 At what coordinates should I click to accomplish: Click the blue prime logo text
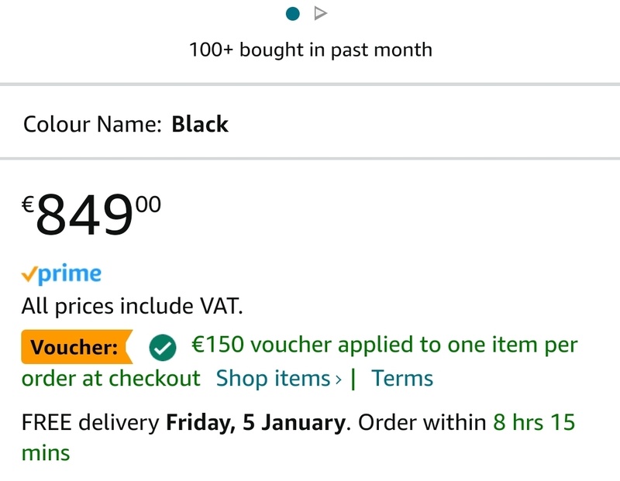[70, 274]
